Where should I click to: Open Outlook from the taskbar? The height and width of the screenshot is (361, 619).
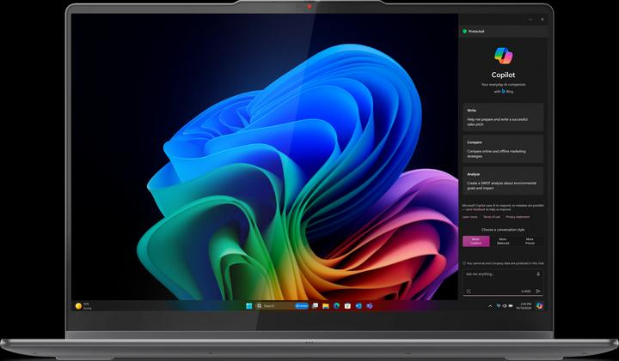pos(359,306)
